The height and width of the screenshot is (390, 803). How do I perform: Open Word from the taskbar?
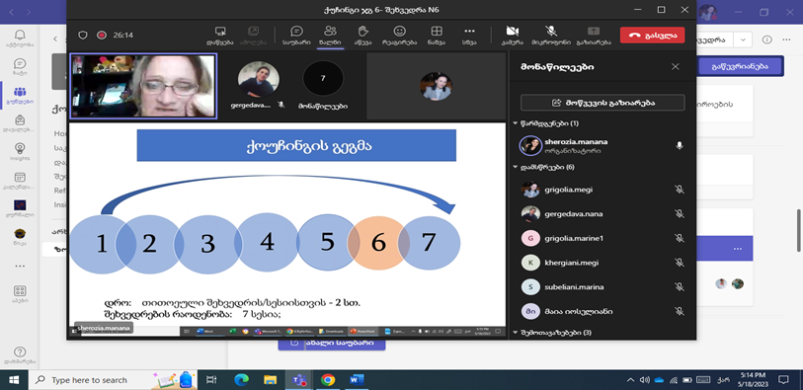click(x=357, y=380)
